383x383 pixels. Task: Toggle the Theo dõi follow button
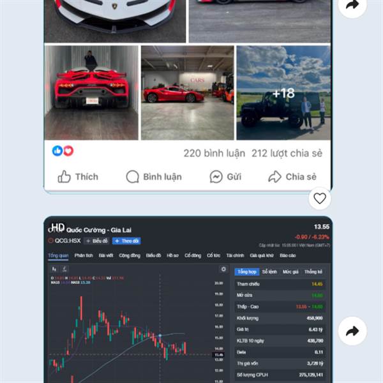click(x=126, y=241)
